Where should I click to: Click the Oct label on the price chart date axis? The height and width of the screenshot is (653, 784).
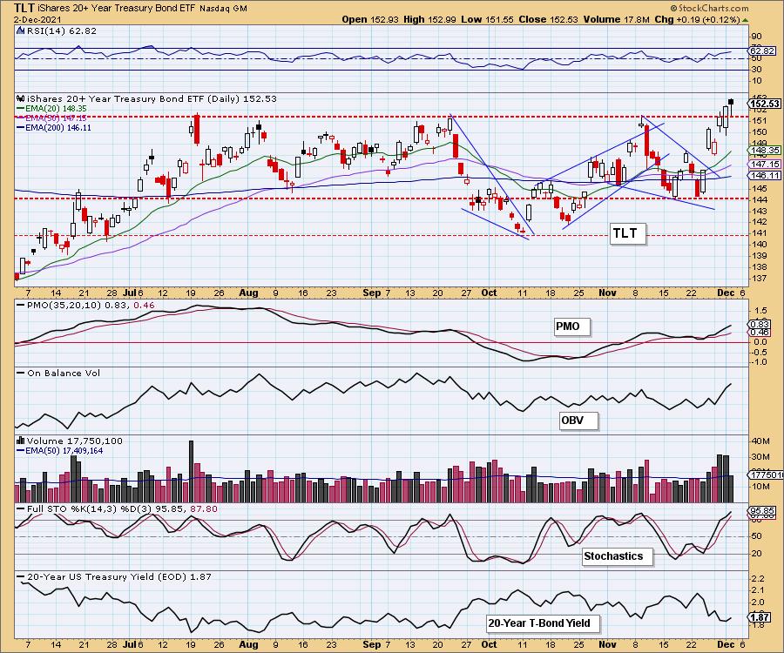(x=490, y=293)
